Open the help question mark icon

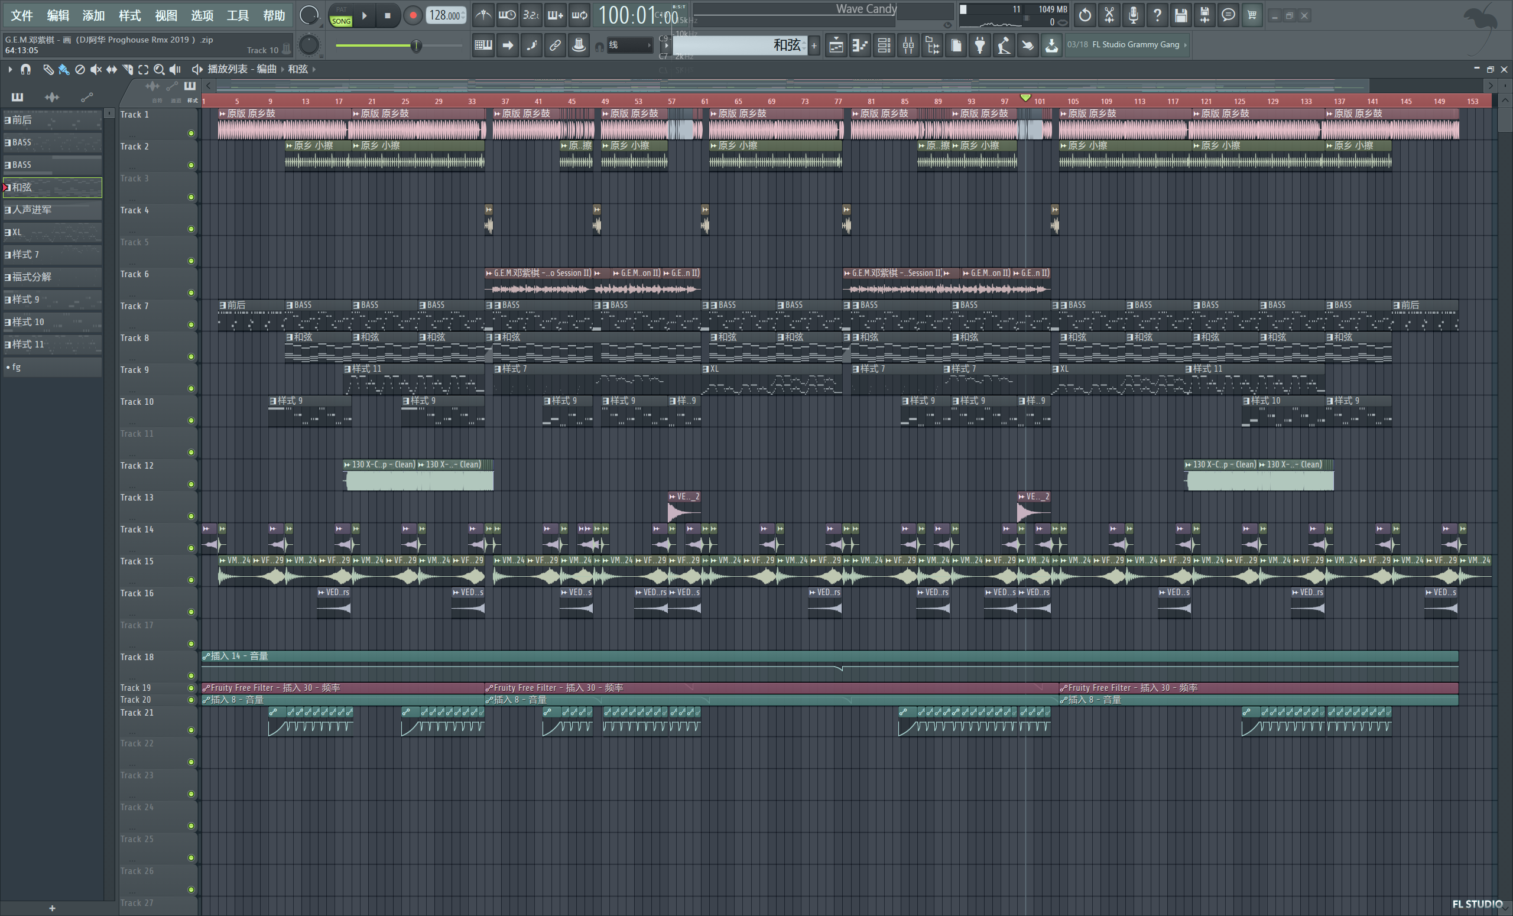(1157, 15)
